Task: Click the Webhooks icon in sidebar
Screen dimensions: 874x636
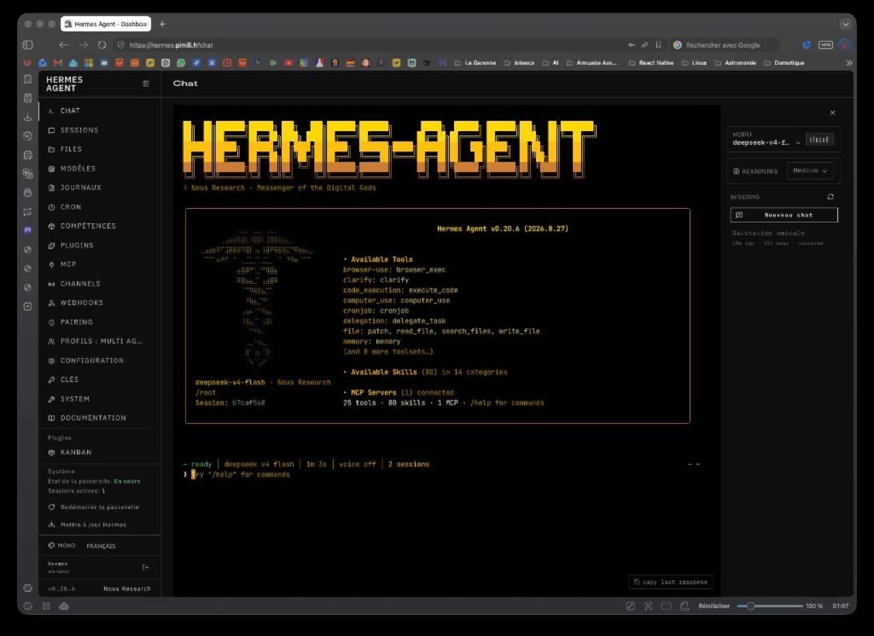Action: (52, 303)
